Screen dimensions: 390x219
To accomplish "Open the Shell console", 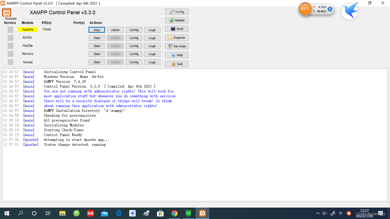I will pyautogui.click(x=176, y=29).
